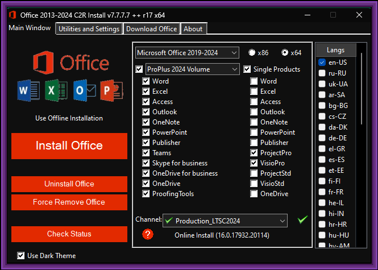378x270 pixels.
Task: Click the large Office logo
Action: [71, 63]
